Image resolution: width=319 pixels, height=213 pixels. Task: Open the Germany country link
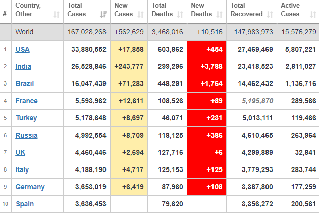[30, 187]
